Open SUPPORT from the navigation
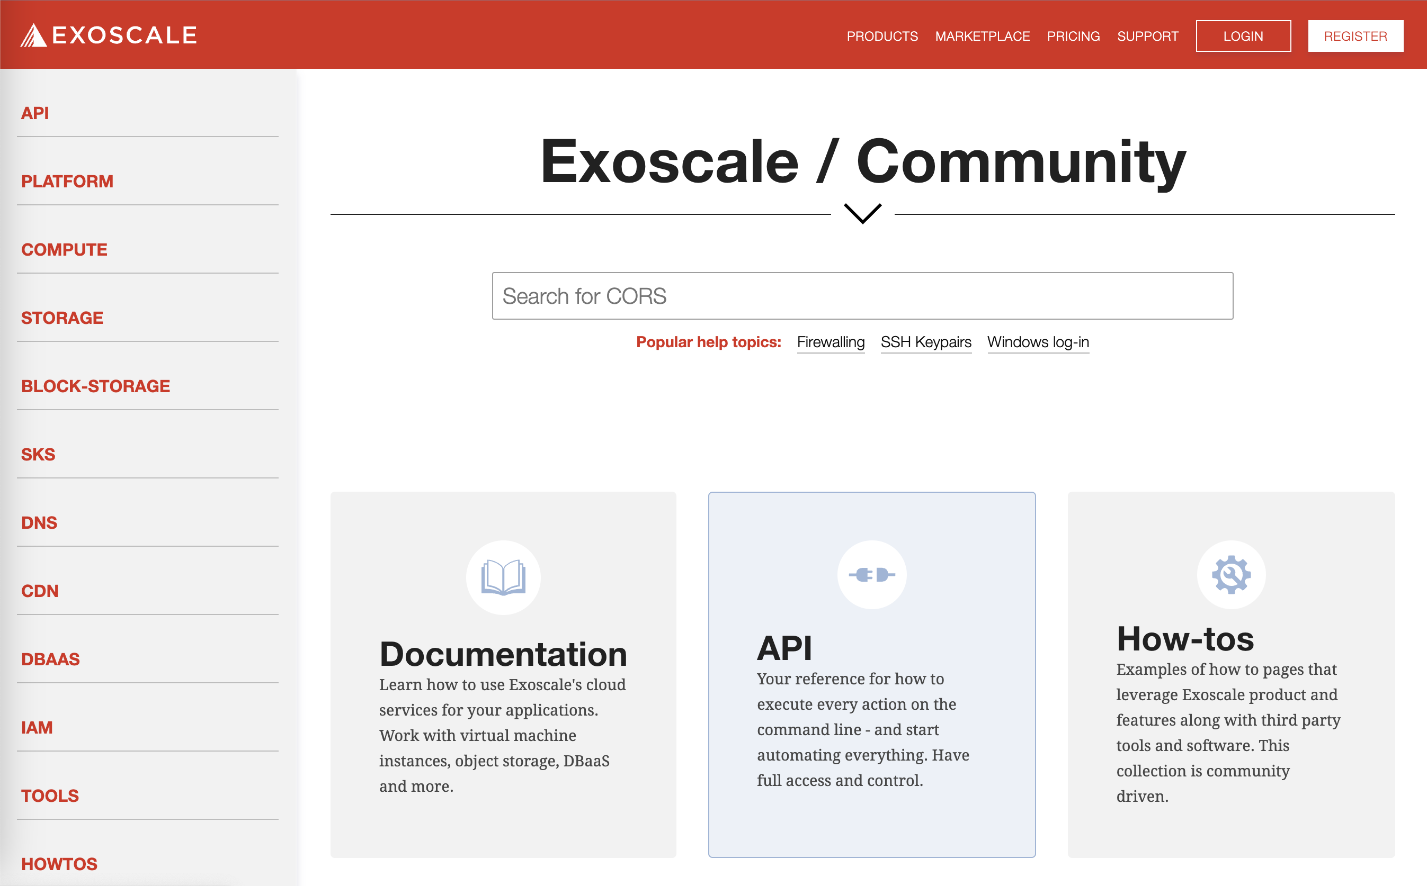Screen dimensions: 1427x886 click(1147, 36)
